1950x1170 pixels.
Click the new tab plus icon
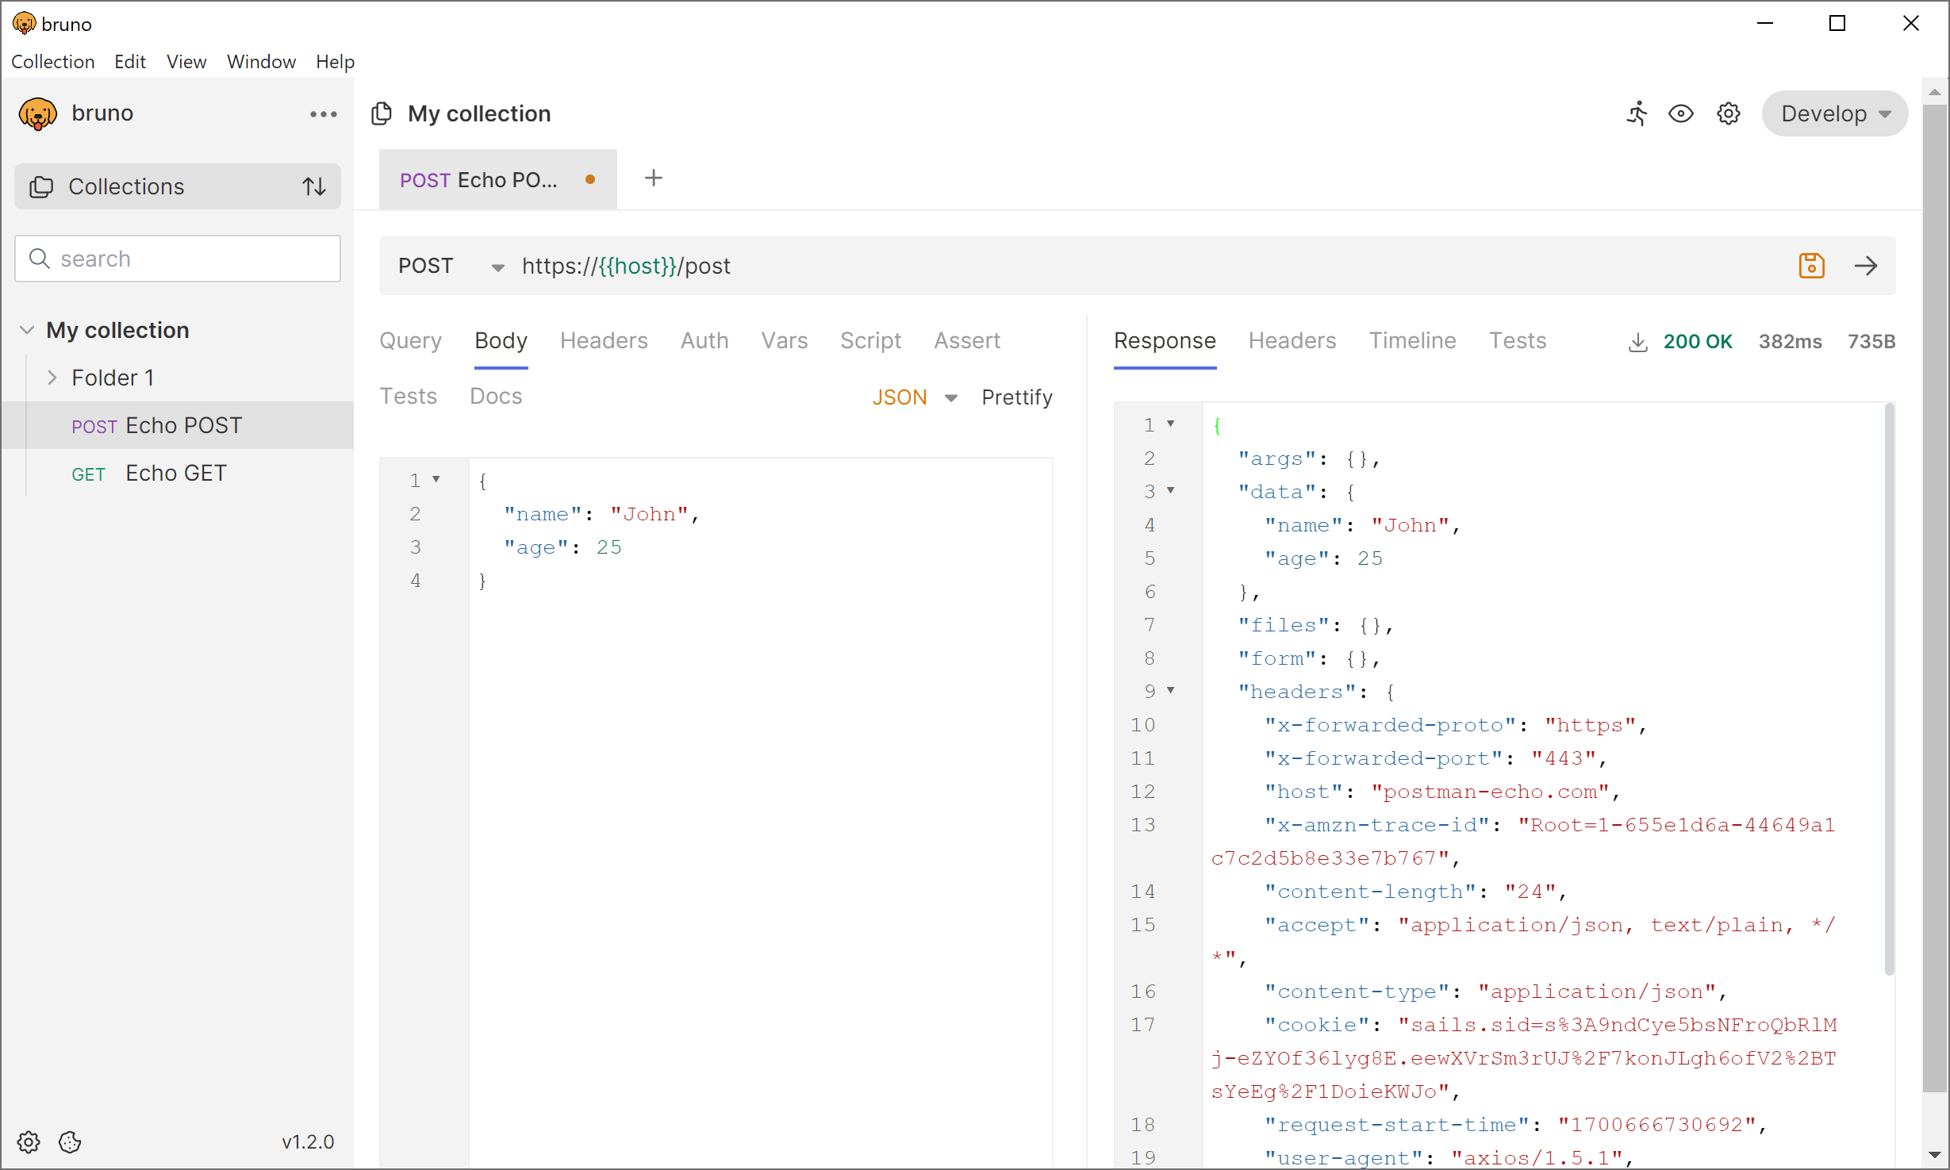coord(651,178)
